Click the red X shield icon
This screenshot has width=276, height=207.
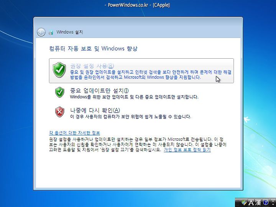[60, 112]
